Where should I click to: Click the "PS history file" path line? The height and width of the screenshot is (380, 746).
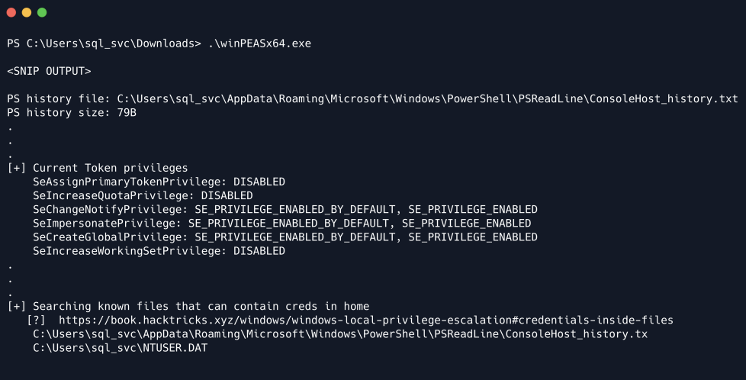(372, 99)
